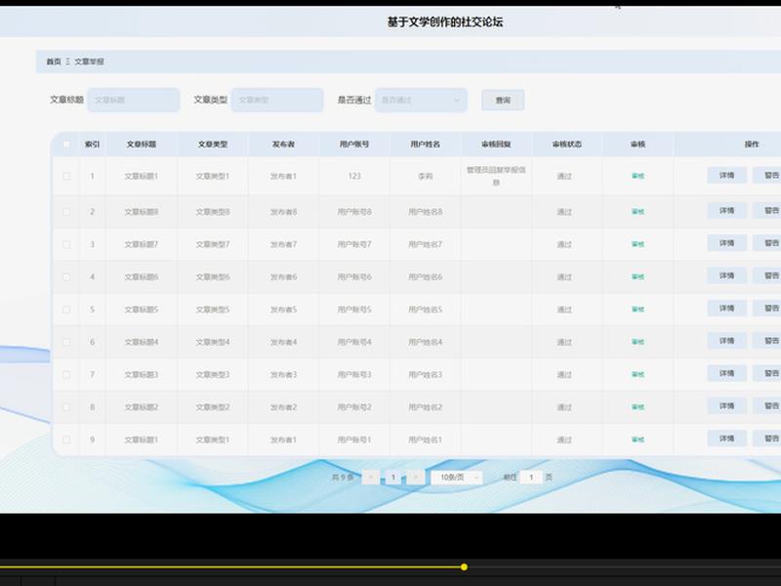Click the 发布者 column header
Viewport: 781px width, 586px height.
coord(283,145)
